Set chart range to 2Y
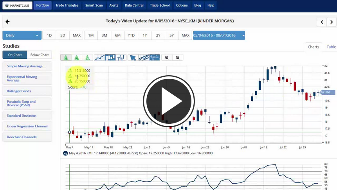This screenshot has height=190, width=337. (158, 35)
